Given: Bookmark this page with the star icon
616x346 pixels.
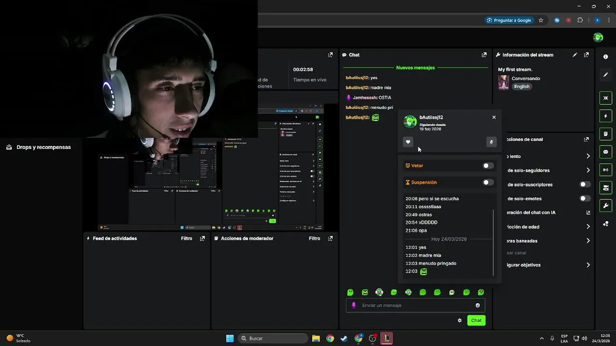Looking at the screenshot, I should click(541, 20).
